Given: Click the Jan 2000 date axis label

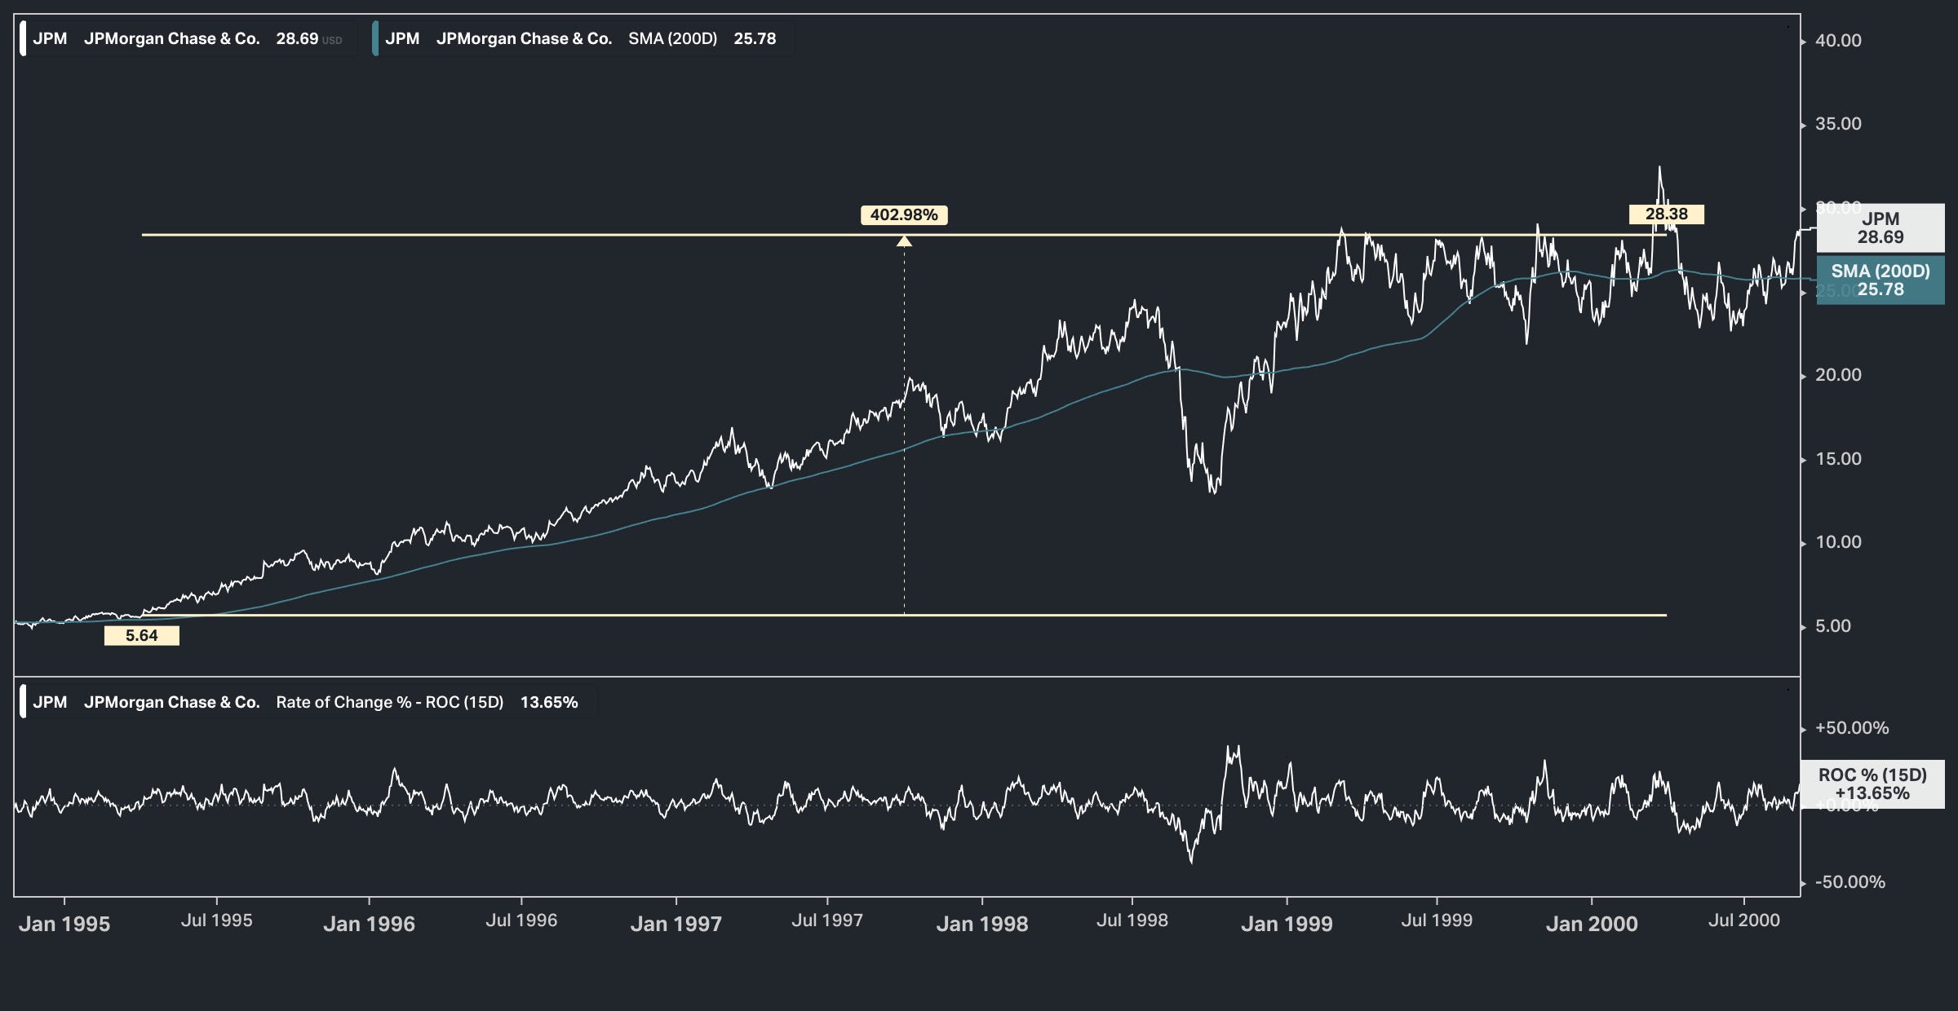Looking at the screenshot, I should click(x=1592, y=924).
